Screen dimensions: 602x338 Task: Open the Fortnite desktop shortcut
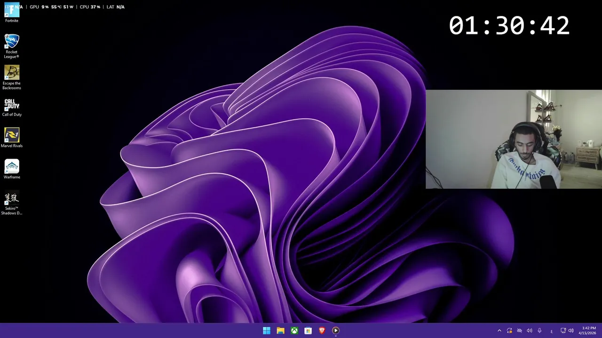click(12, 13)
